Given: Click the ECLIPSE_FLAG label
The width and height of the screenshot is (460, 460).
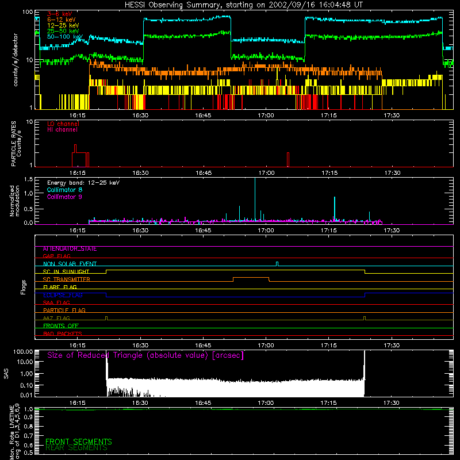Looking at the screenshot, I should (63, 295).
